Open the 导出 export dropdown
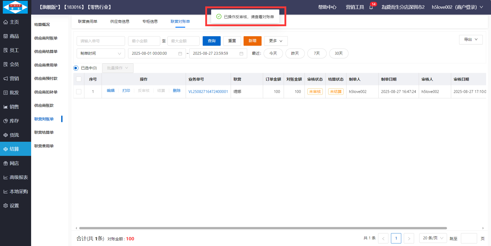Viewport: 491px width, 246px height. [470, 40]
